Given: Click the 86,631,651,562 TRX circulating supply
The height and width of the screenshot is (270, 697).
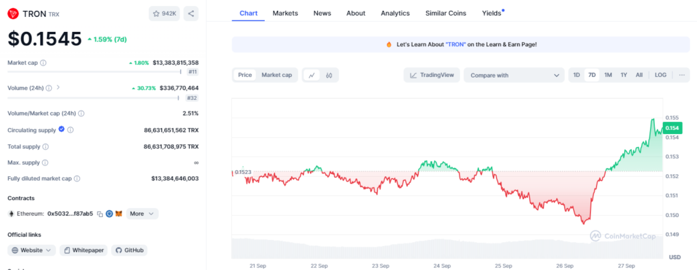Looking at the screenshot, I should pyautogui.click(x=171, y=130).
